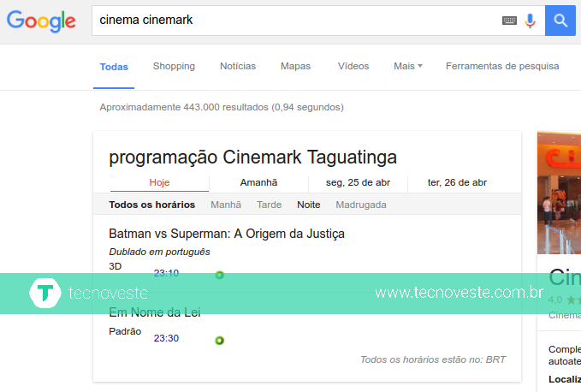The width and height of the screenshot is (581, 392).
Task: Select the Todas tab
Action: pos(114,67)
